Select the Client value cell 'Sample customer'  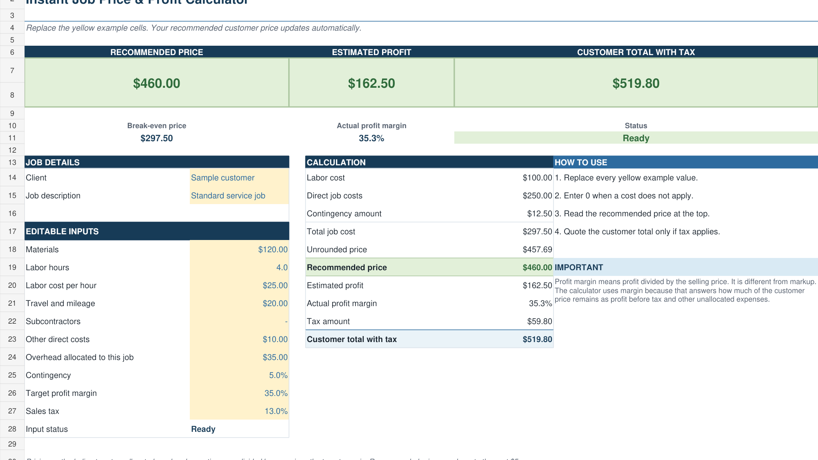(x=239, y=178)
